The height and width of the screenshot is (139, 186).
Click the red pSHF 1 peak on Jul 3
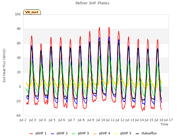[32, 36]
